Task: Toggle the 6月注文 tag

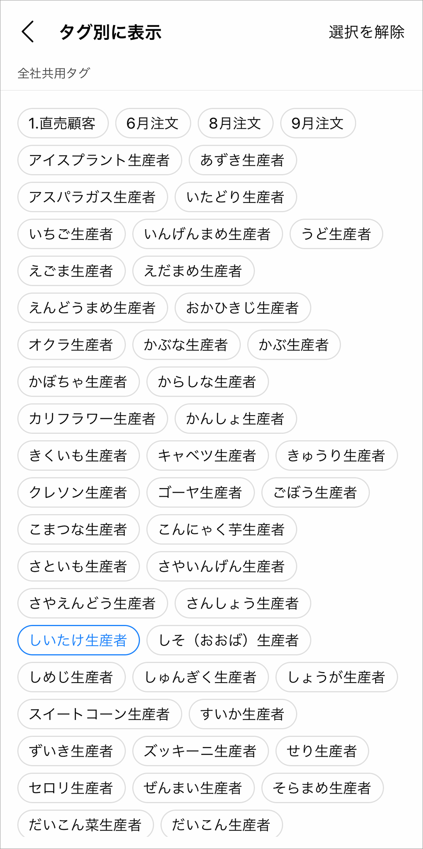Action: click(x=153, y=123)
